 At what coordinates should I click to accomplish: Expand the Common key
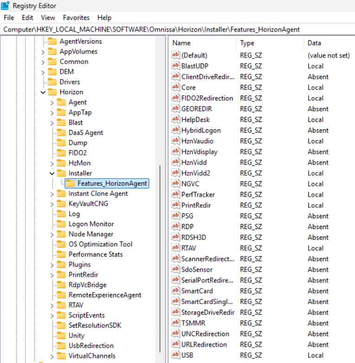tap(43, 62)
